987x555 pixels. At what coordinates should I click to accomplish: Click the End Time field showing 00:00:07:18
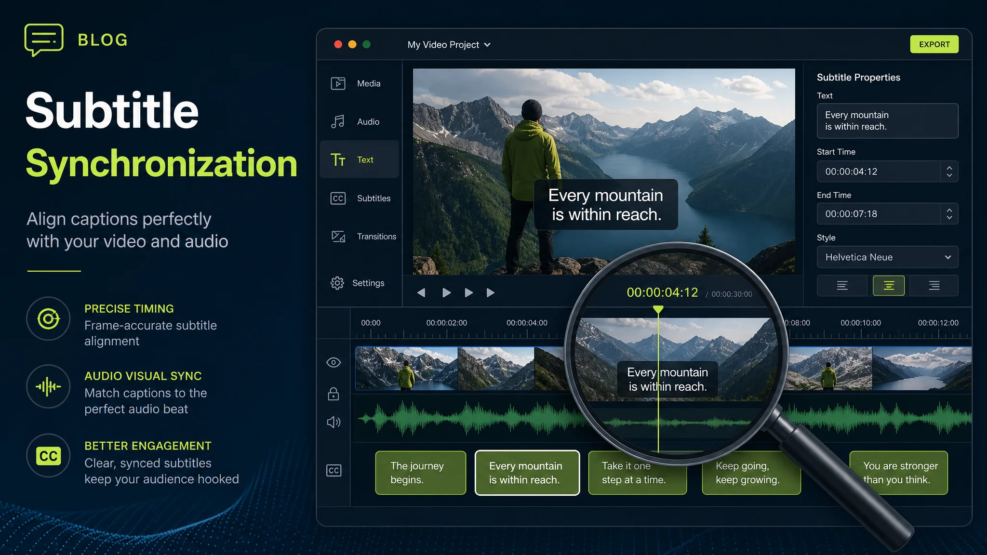887,214
